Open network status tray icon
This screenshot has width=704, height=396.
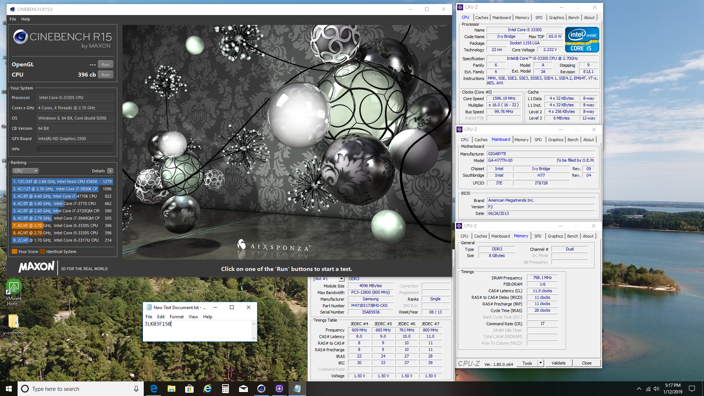point(648,389)
